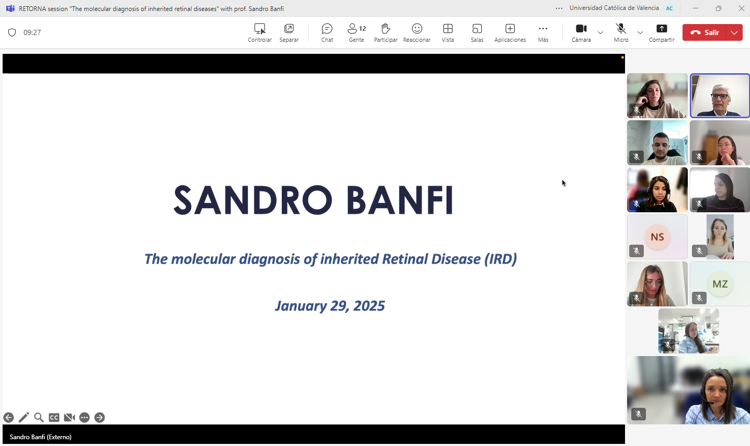Open the Reaccionar emoji menu
Viewport: 750px width, 446px height.
[x=417, y=32]
